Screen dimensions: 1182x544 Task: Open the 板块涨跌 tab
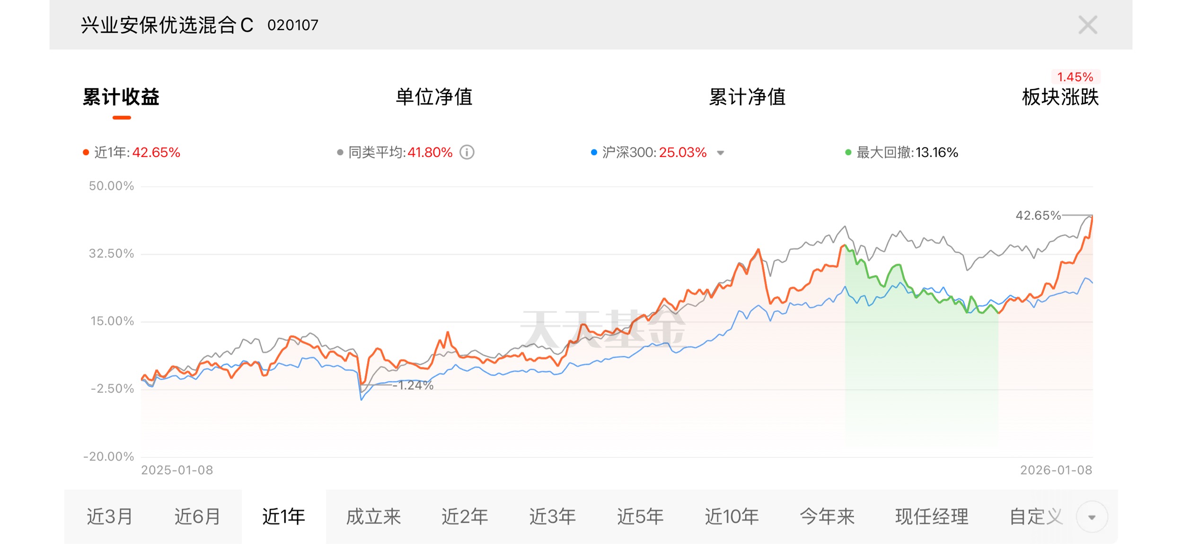click(x=1060, y=97)
